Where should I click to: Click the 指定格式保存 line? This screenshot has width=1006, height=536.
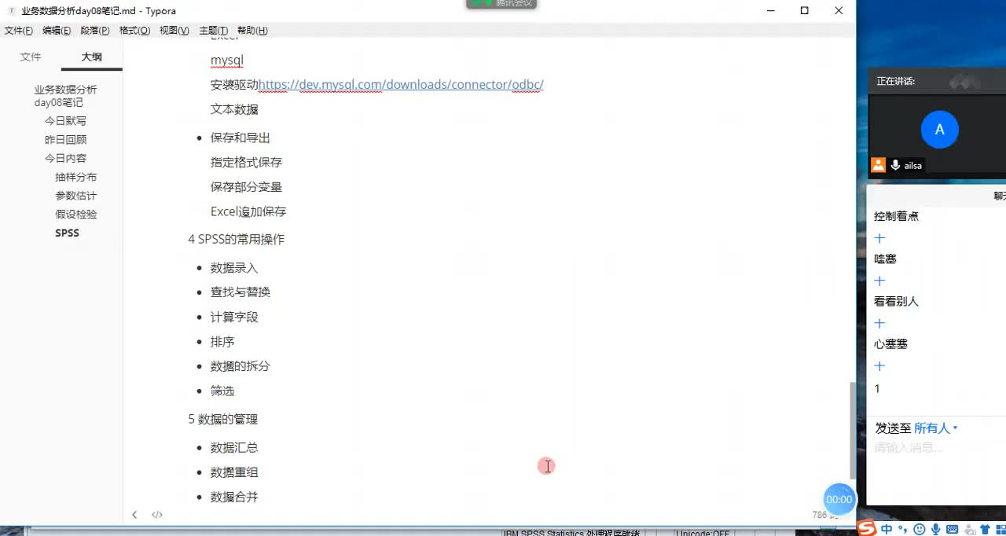coord(246,163)
